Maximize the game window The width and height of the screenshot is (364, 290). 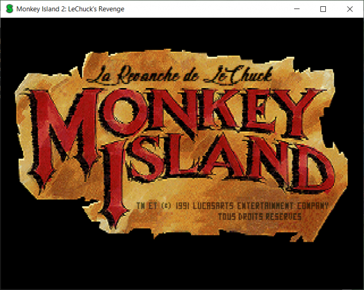point(323,9)
